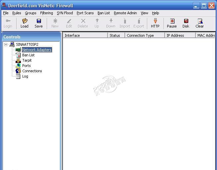217x170 pixels.
Task: Select Network Adapters in the tree
Action: [x=37, y=50]
